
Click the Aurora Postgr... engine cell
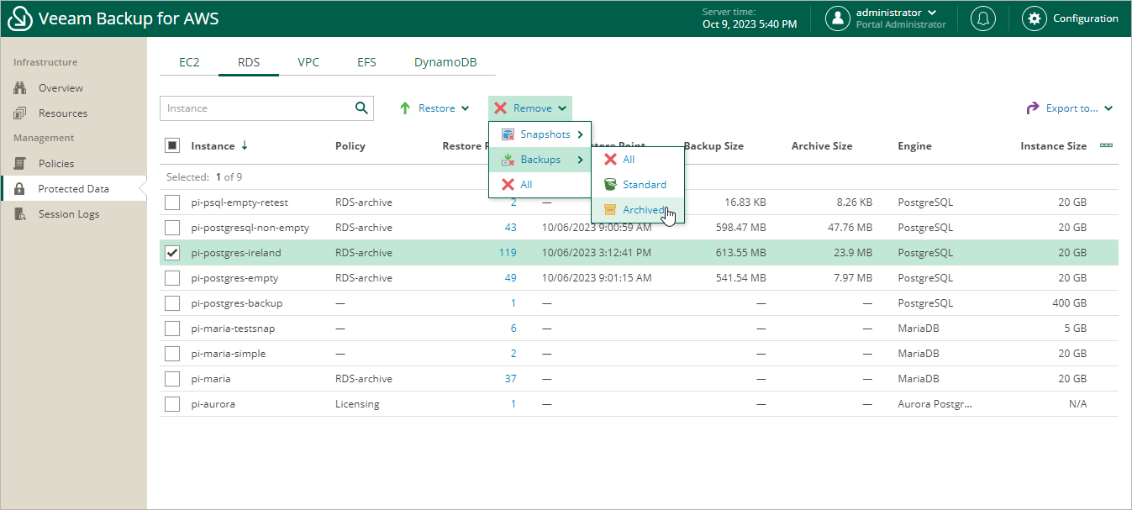point(935,404)
